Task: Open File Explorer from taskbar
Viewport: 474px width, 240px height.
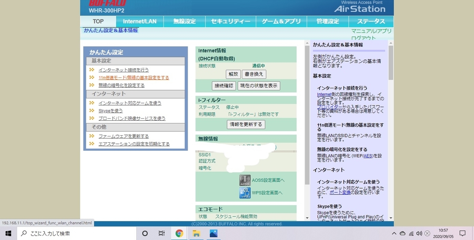Action: pyautogui.click(x=197, y=233)
